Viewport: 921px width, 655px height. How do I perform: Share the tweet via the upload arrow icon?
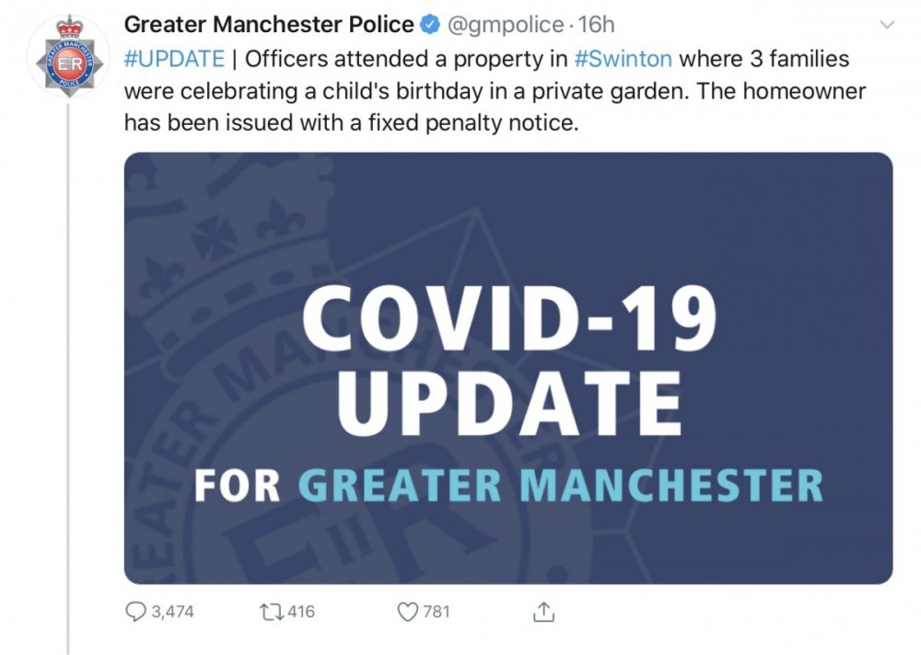tap(543, 611)
